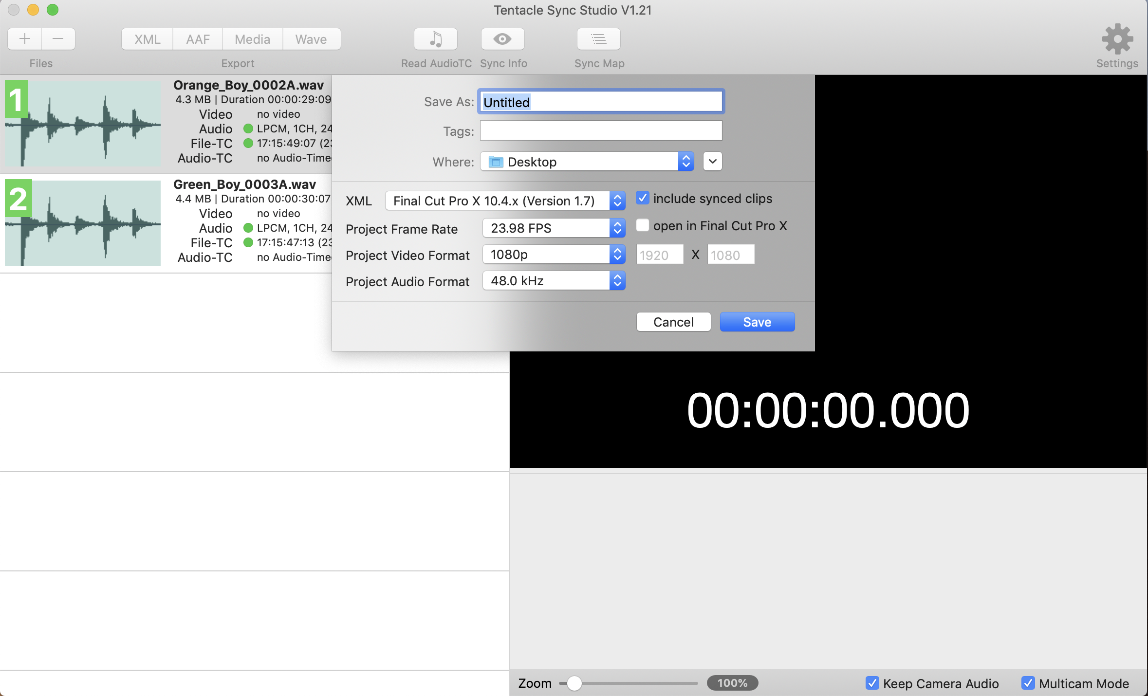Click the Zoom slider handle
The height and width of the screenshot is (696, 1148).
(x=574, y=683)
